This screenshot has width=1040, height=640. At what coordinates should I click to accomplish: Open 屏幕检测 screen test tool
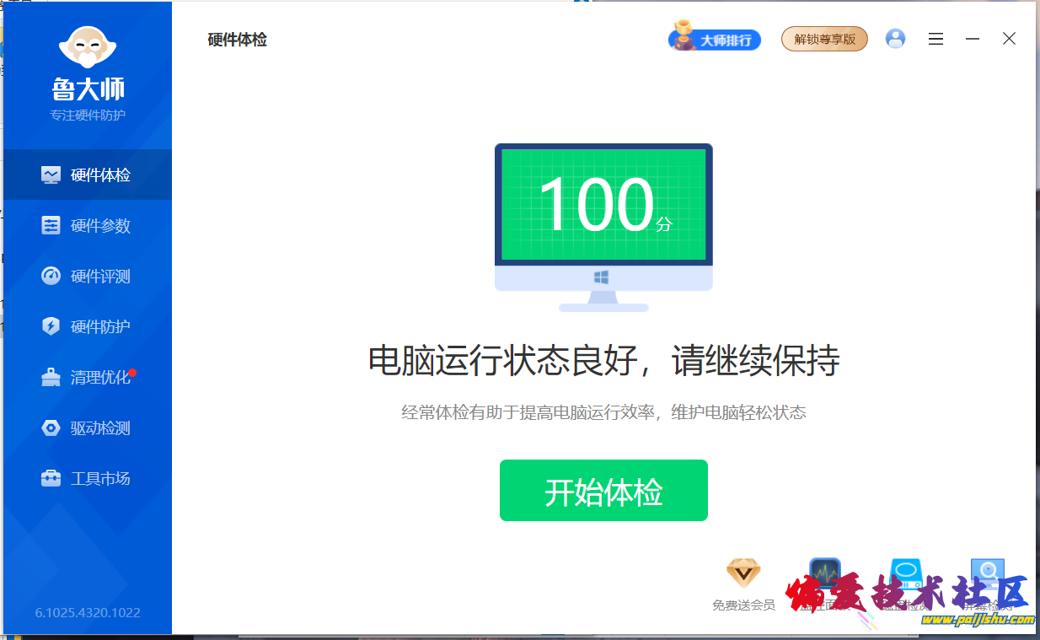(986, 573)
